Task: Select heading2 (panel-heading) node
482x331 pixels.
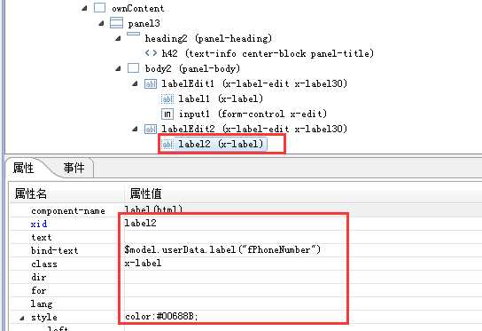Action: click(x=208, y=39)
